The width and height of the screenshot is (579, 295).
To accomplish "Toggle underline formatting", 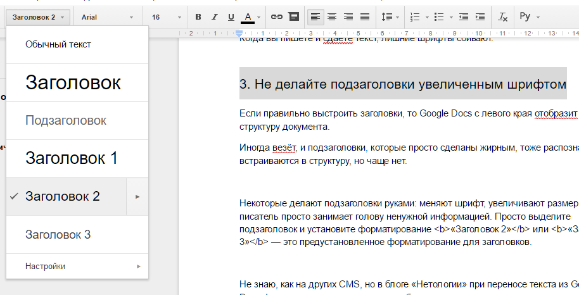I will pyautogui.click(x=231, y=16).
